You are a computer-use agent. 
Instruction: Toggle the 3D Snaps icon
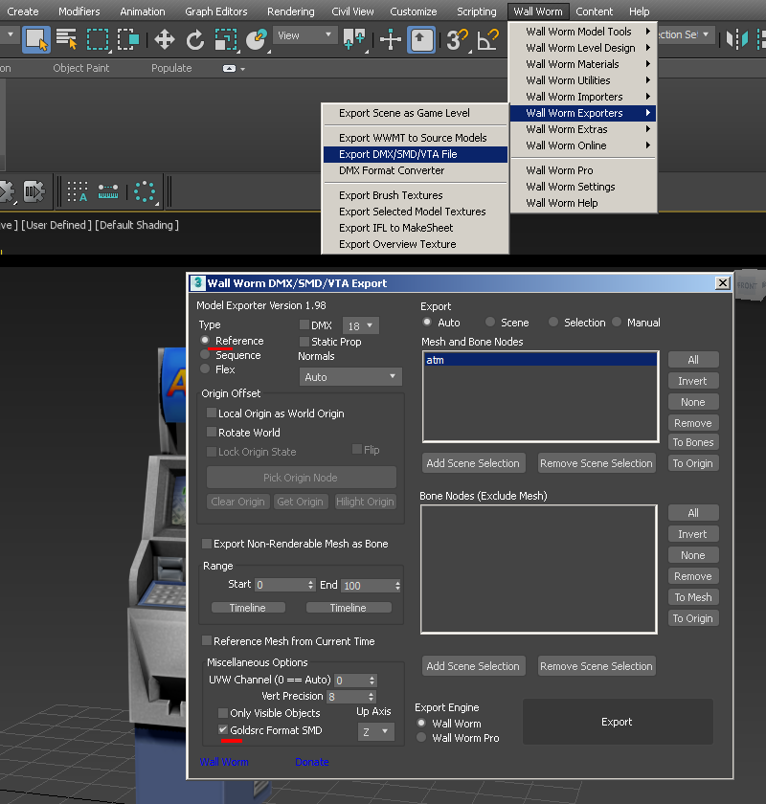point(457,39)
